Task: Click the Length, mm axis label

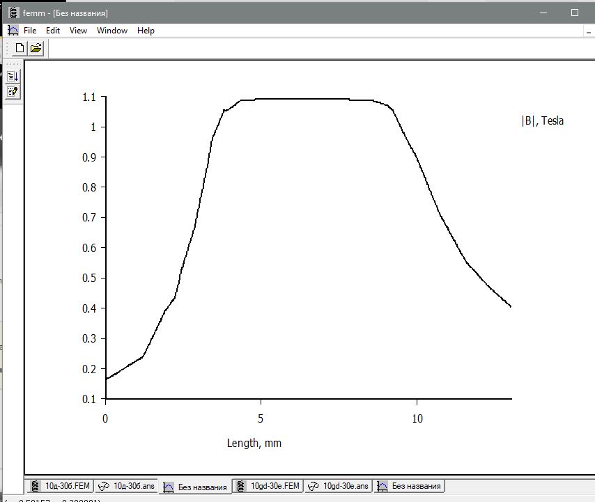Action: coord(254,444)
